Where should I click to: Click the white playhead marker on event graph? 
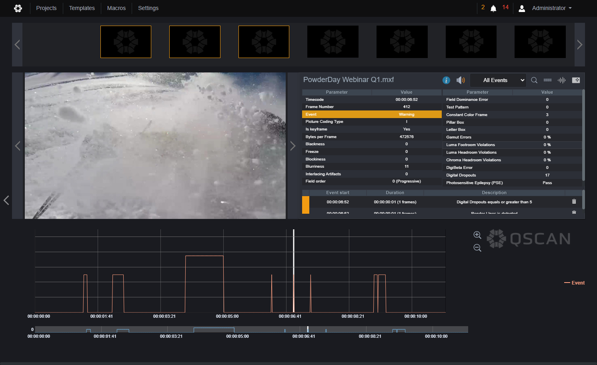click(294, 271)
